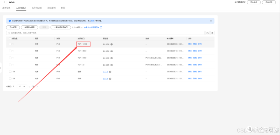Screen dimensions: 280x135
Task: Open the table column settings icon
Action: pos(212,33)
